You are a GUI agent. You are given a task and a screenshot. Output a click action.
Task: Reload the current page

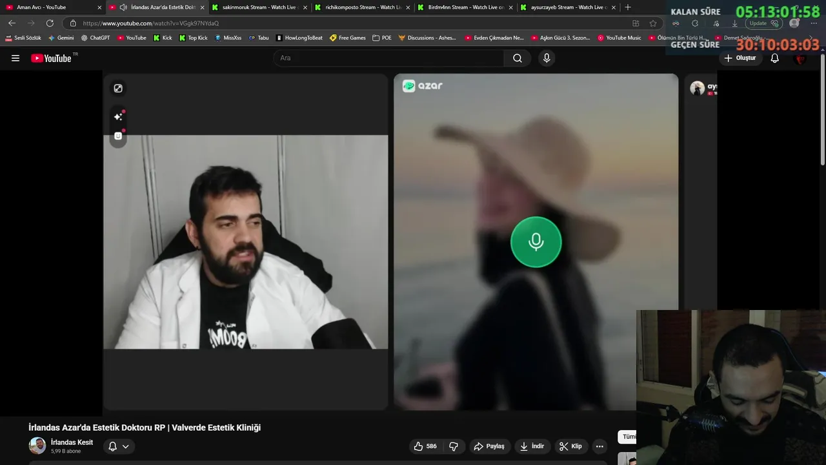tap(50, 23)
